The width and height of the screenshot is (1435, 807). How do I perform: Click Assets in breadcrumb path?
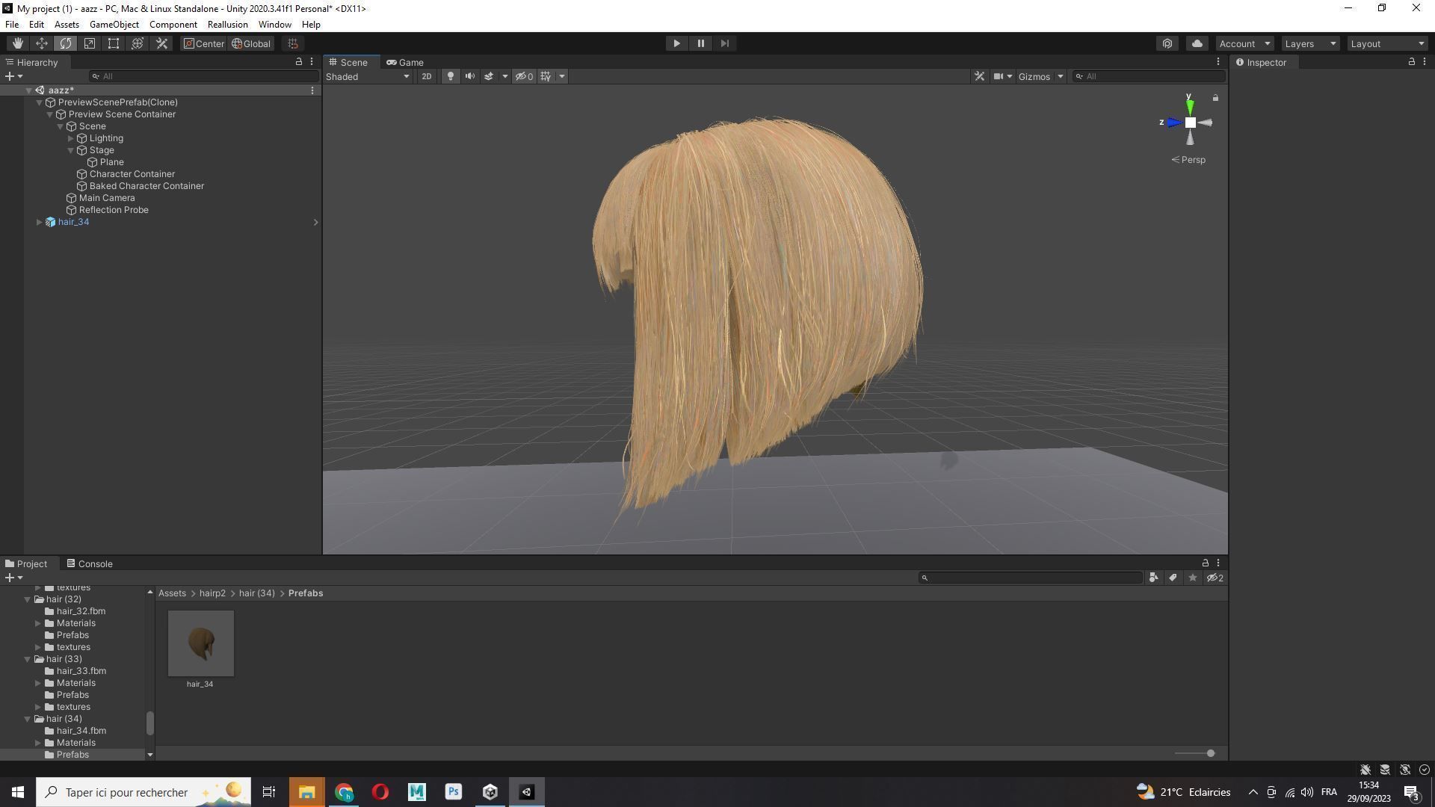pyautogui.click(x=172, y=593)
